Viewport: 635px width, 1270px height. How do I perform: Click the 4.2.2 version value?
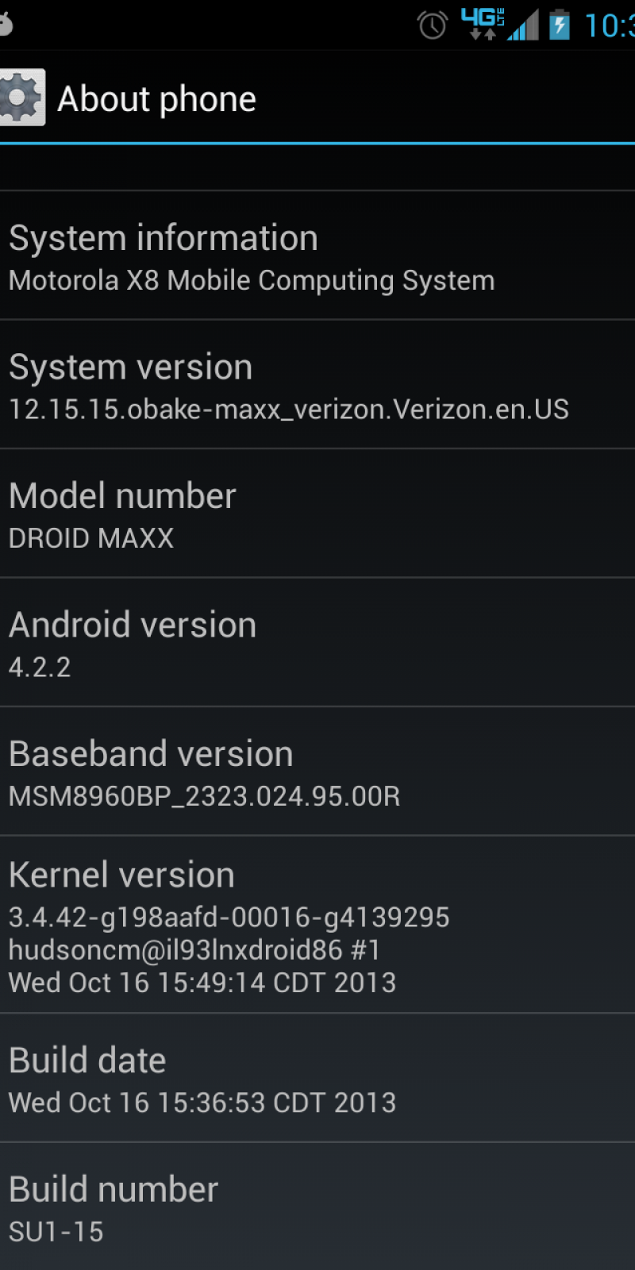click(x=40, y=667)
